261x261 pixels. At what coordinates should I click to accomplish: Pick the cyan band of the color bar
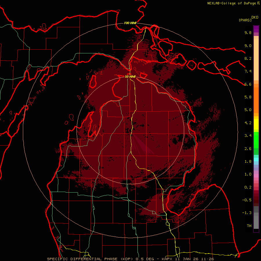point(256,159)
